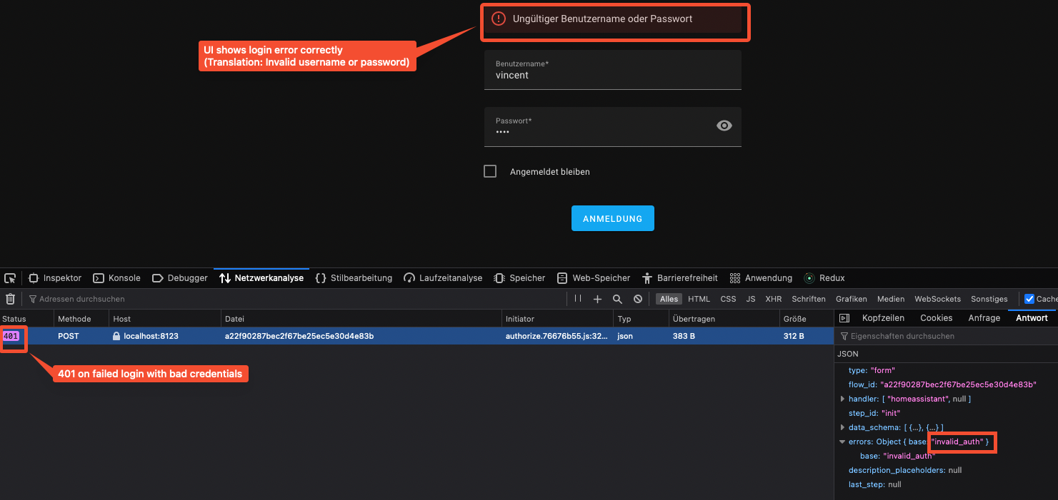
Task: Select the POST localhost:8123 request row
Action: (x=417, y=336)
